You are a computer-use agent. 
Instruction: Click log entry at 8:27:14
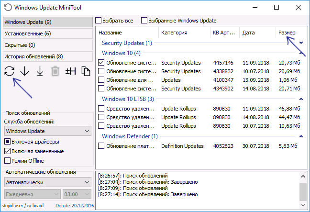tap(148, 194)
